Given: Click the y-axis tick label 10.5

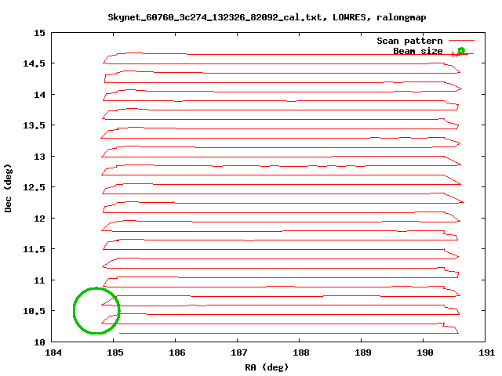Looking at the screenshot, I should tap(35, 311).
